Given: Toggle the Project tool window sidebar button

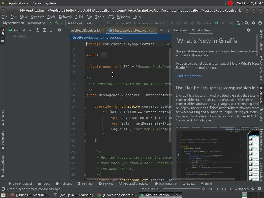Looking at the screenshot, I should tap(3, 36).
